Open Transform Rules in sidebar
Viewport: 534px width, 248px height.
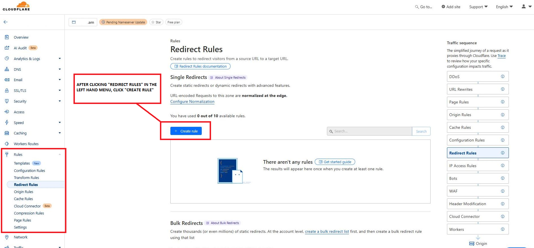pos(27,178)
